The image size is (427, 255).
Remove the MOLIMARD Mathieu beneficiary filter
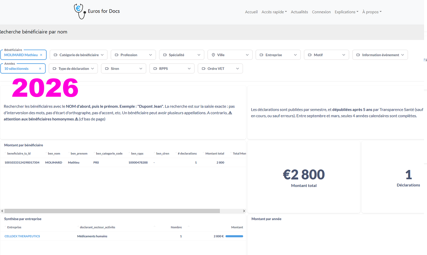[41, 55]
